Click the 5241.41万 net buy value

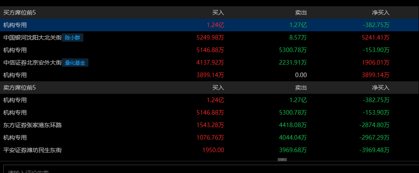pos(376,38)
